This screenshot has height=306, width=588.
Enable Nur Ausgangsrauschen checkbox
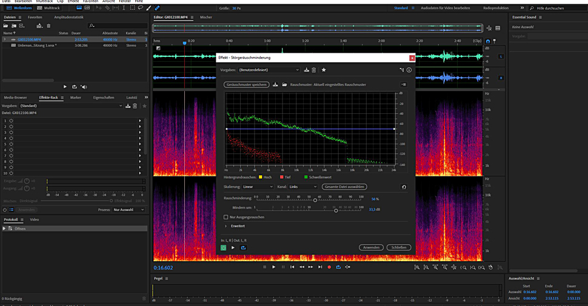[x=226, y=217]
